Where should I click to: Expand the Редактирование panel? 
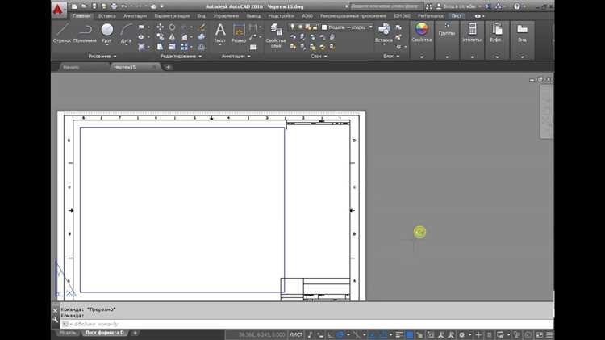[x=181, y=56]
